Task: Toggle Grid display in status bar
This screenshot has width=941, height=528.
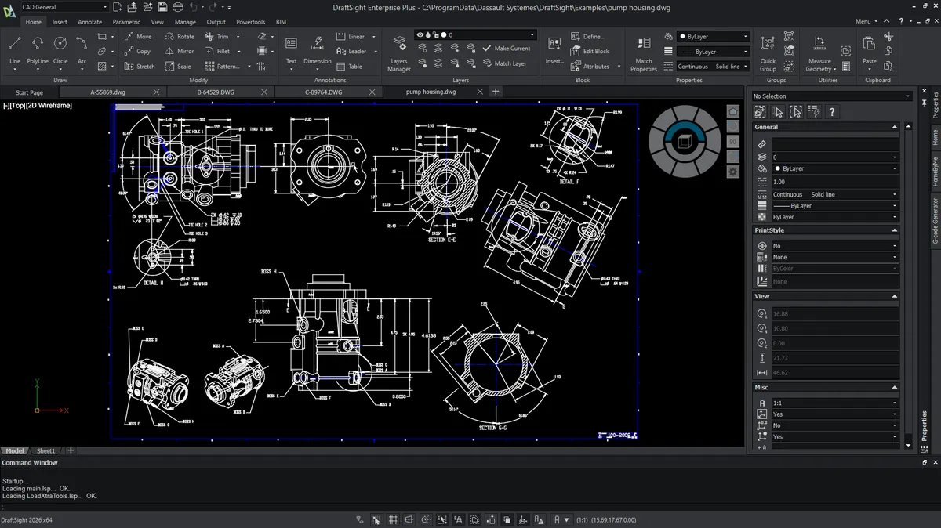Action: (x=393, y=519)
